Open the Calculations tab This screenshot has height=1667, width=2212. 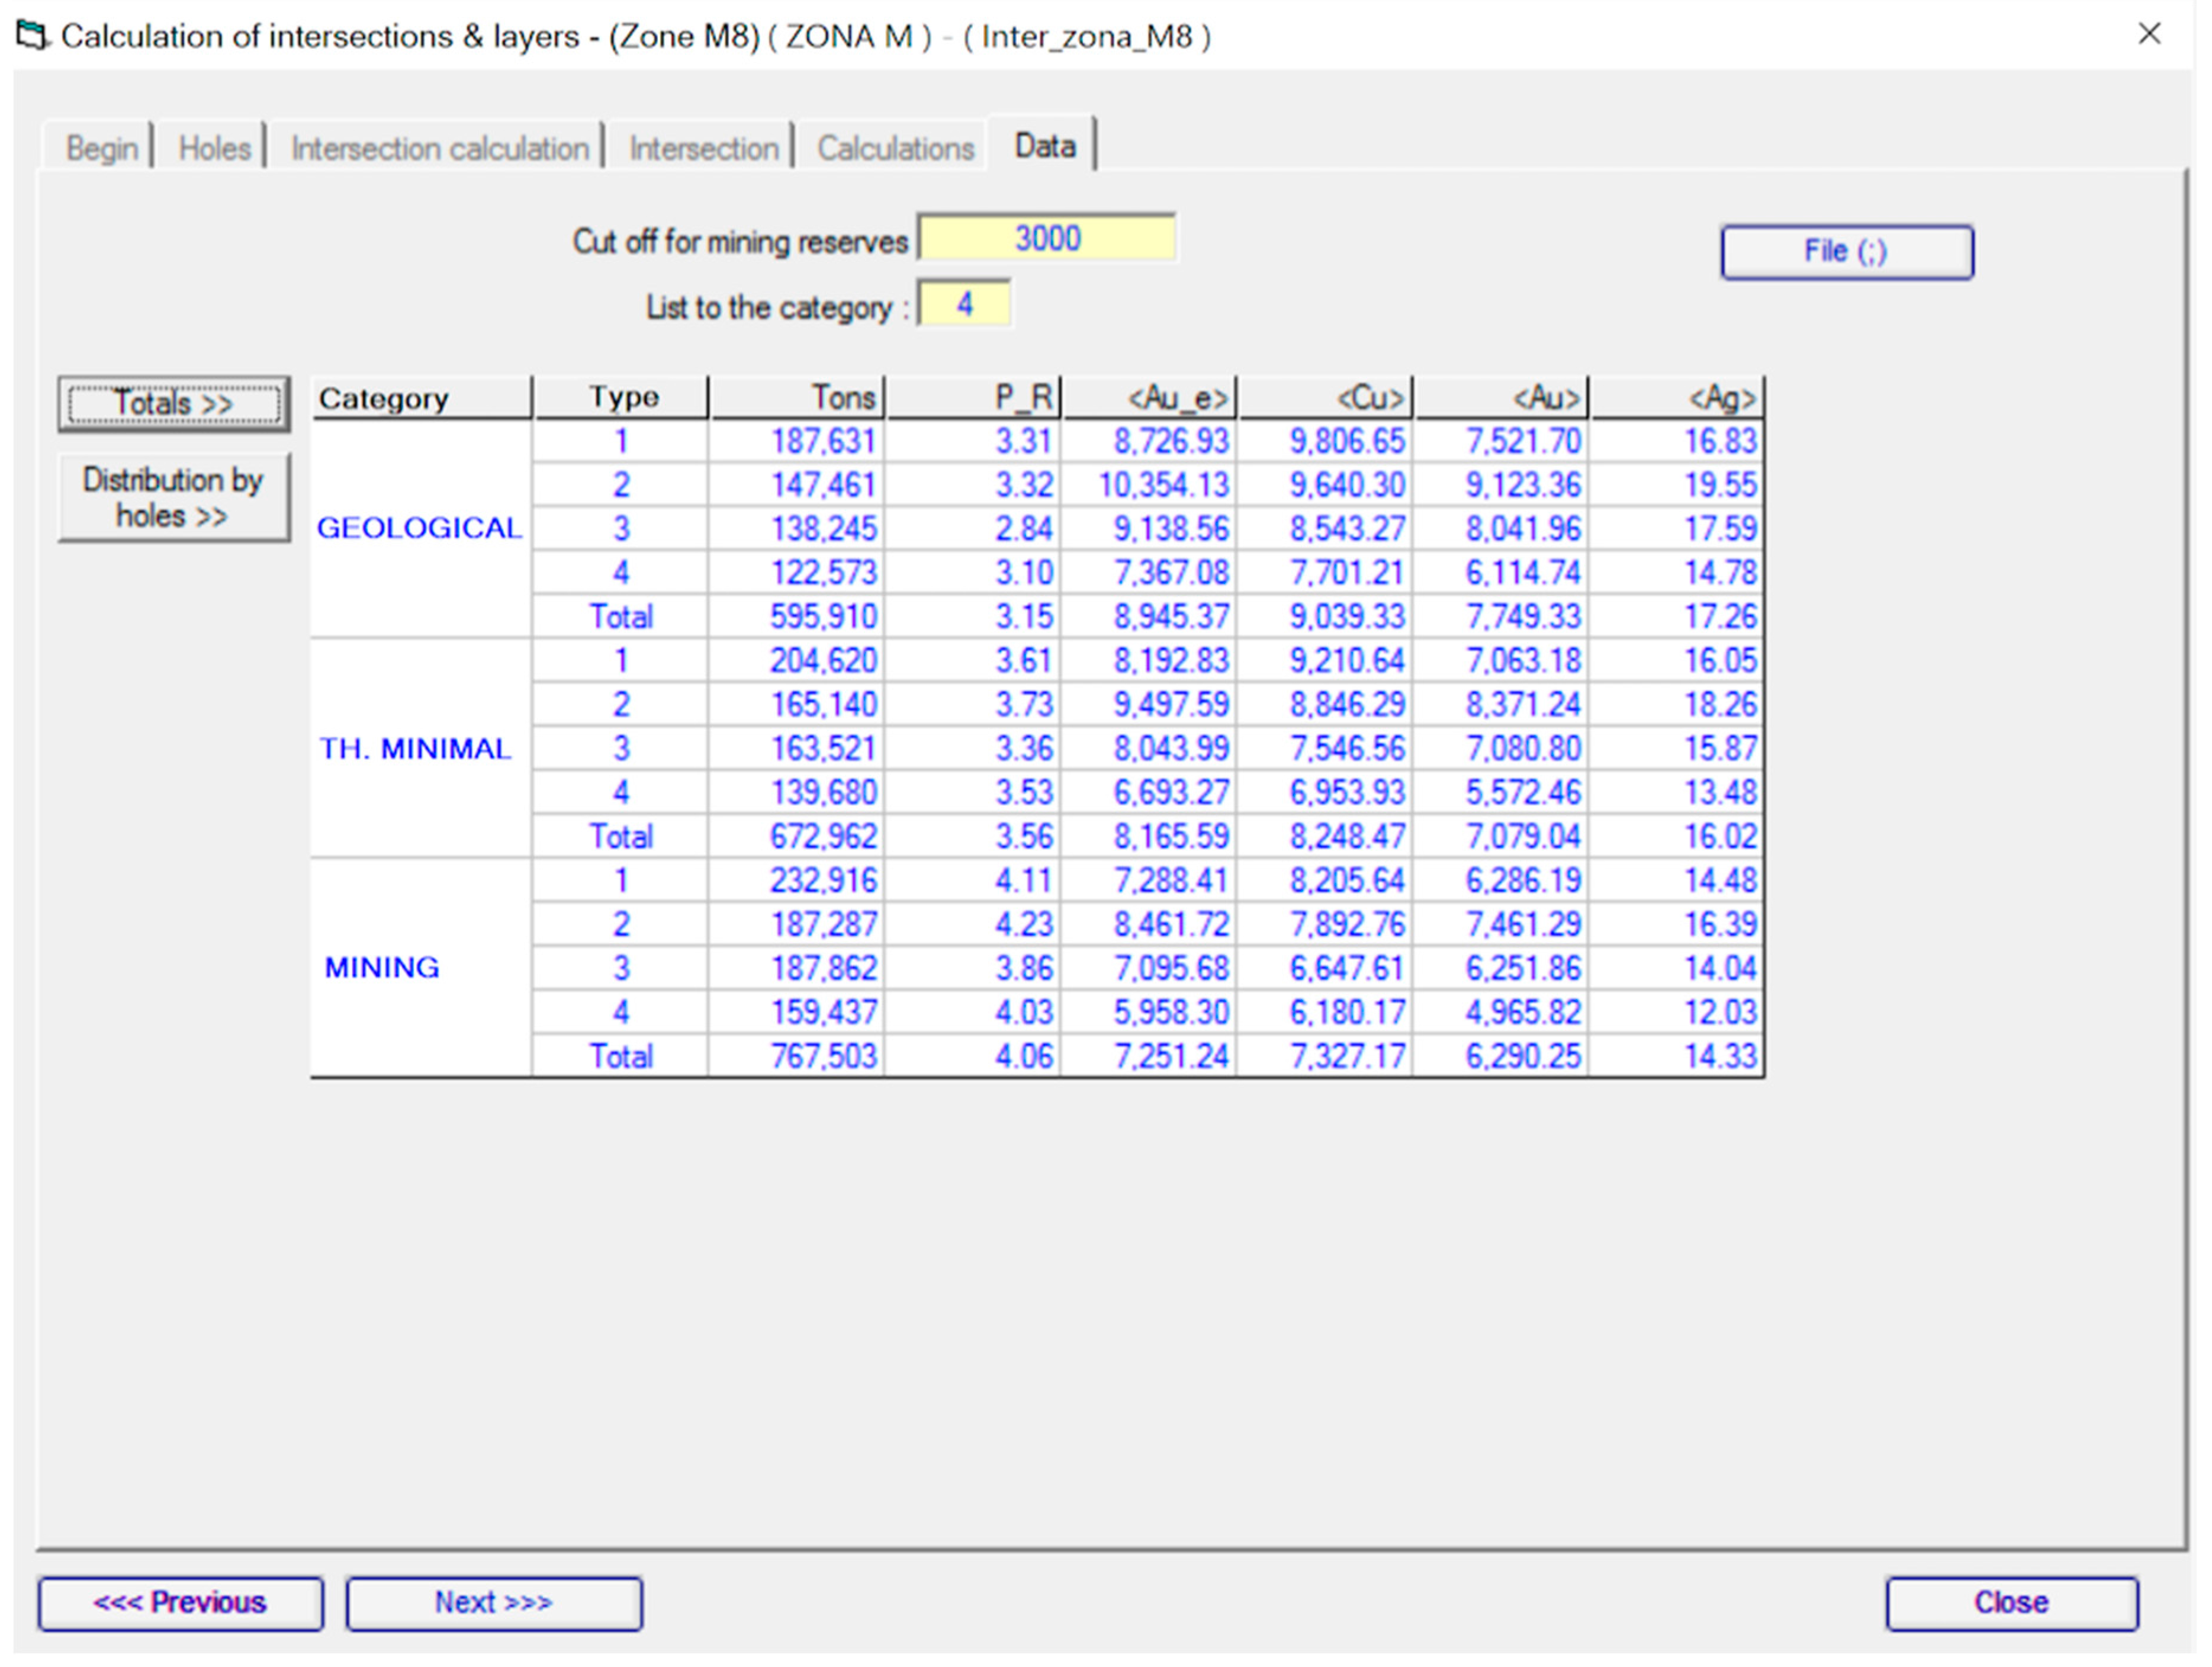(x=895, y=148)
